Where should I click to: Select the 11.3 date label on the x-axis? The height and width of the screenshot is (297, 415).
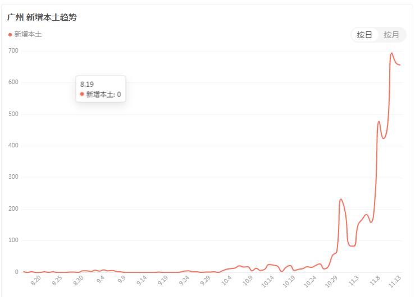pyautogui.click(x=354, y=279)
